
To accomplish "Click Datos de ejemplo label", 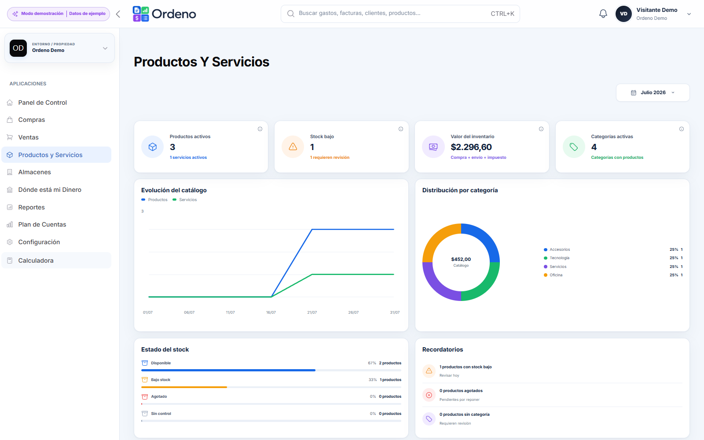I will tap(87, 14).
